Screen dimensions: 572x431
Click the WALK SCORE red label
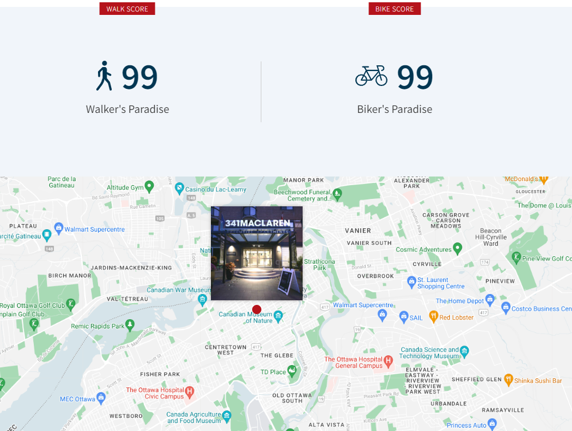pyautogui.click(x=127, y=9)
